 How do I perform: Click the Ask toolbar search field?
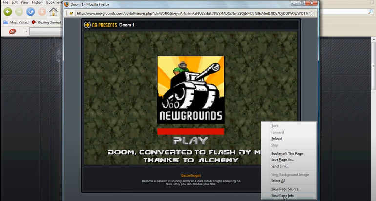point(45,31)
